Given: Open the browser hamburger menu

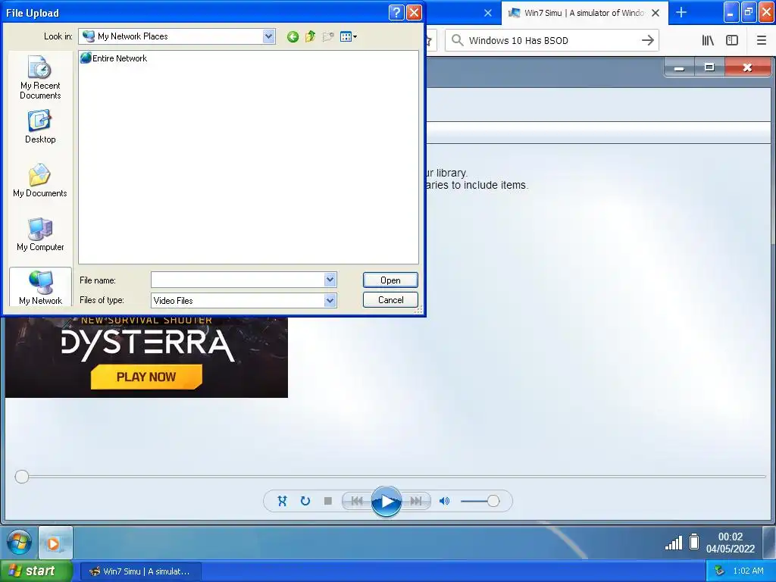Looking at the screenshot, I should [x=761, y=41].
